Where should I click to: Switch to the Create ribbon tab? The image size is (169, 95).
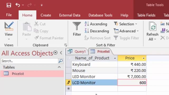[46, 15]
